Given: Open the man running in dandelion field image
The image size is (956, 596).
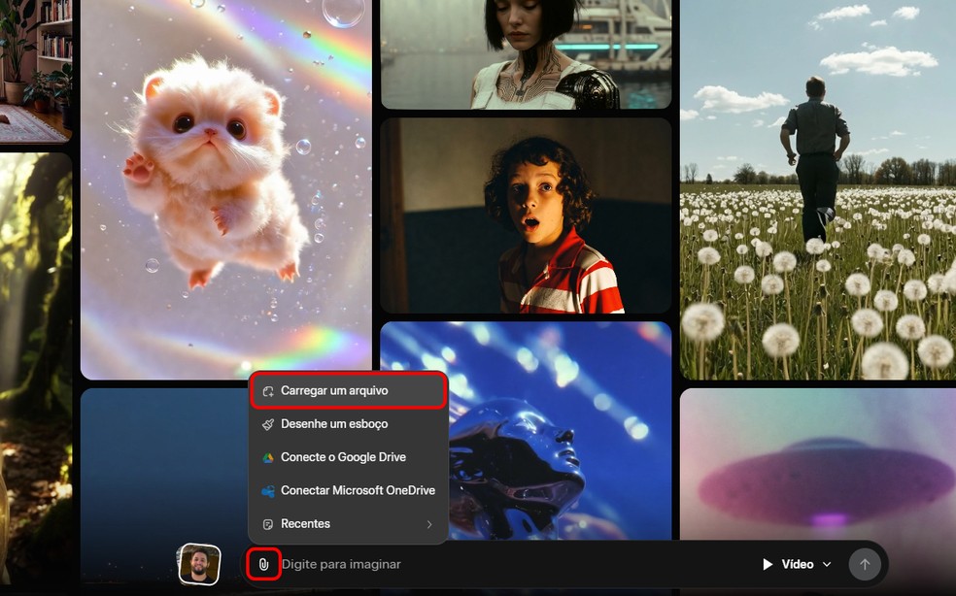Looking at the screenshot, I should [818, 189].
